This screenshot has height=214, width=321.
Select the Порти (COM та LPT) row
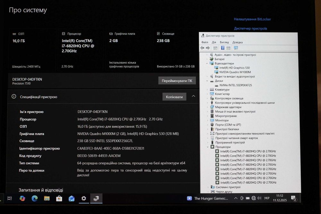coord(228,124)
